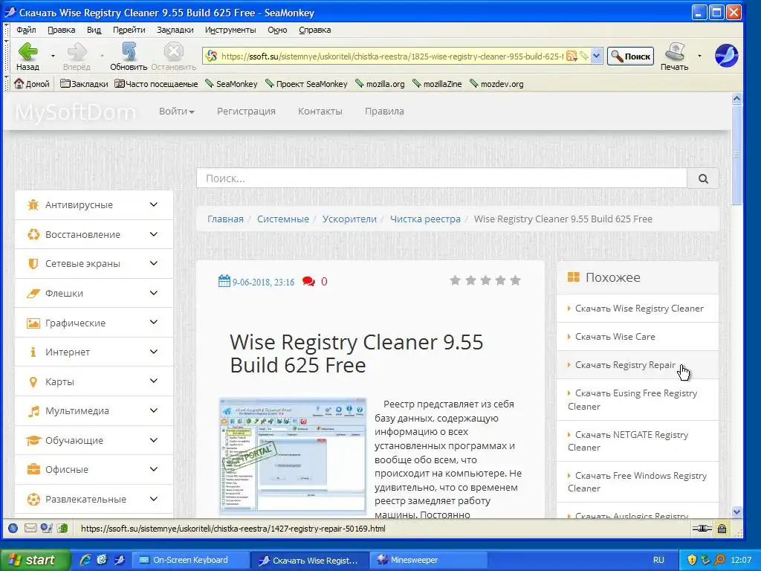Click the security shield tray icon

click(x=692, y=560)
